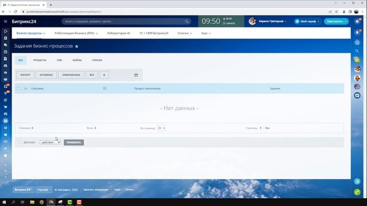
Task: Click the Все pagination link
Action: click(267, 128)
